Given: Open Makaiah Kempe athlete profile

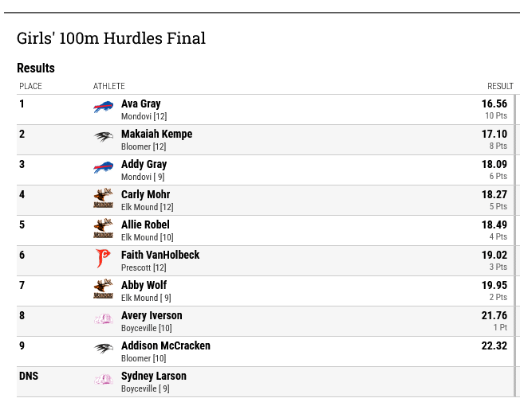Looking at the screenshot, I should 157,134.
